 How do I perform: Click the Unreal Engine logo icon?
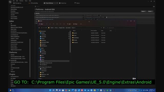(x=10, y=2)
